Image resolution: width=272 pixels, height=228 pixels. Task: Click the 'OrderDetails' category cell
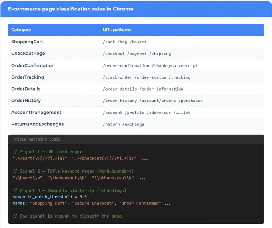tap(26, 89)
